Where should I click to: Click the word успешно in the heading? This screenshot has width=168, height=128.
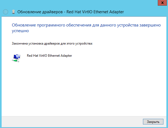[20, 31]
